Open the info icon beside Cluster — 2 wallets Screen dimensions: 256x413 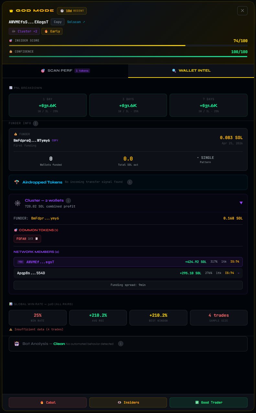tap(68, 200)
